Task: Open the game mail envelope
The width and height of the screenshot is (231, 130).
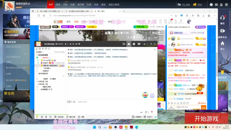Action: 216,5
